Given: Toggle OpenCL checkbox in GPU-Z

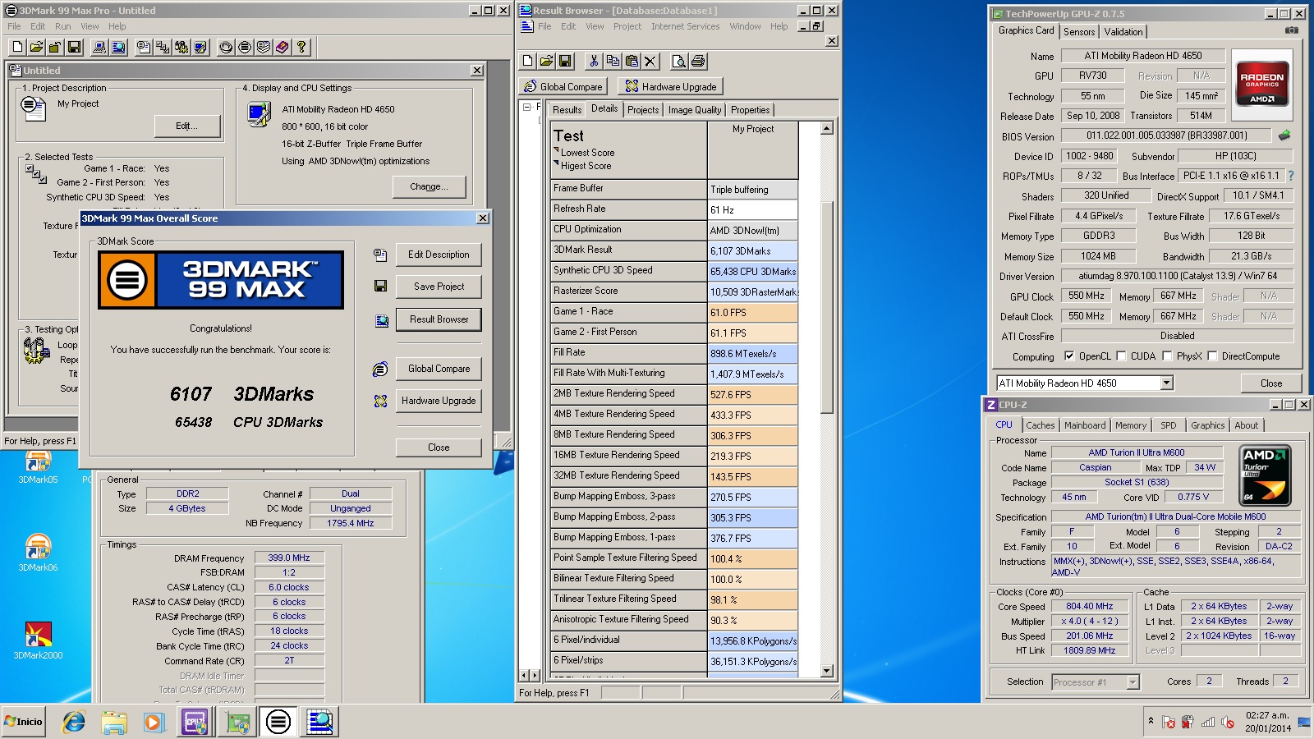Looking at the screenshot, I should (x=1069, y=356).
